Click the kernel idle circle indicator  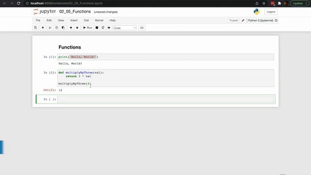[276, 20]
